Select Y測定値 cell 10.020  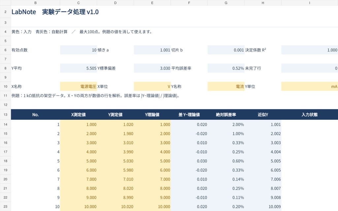115,206
